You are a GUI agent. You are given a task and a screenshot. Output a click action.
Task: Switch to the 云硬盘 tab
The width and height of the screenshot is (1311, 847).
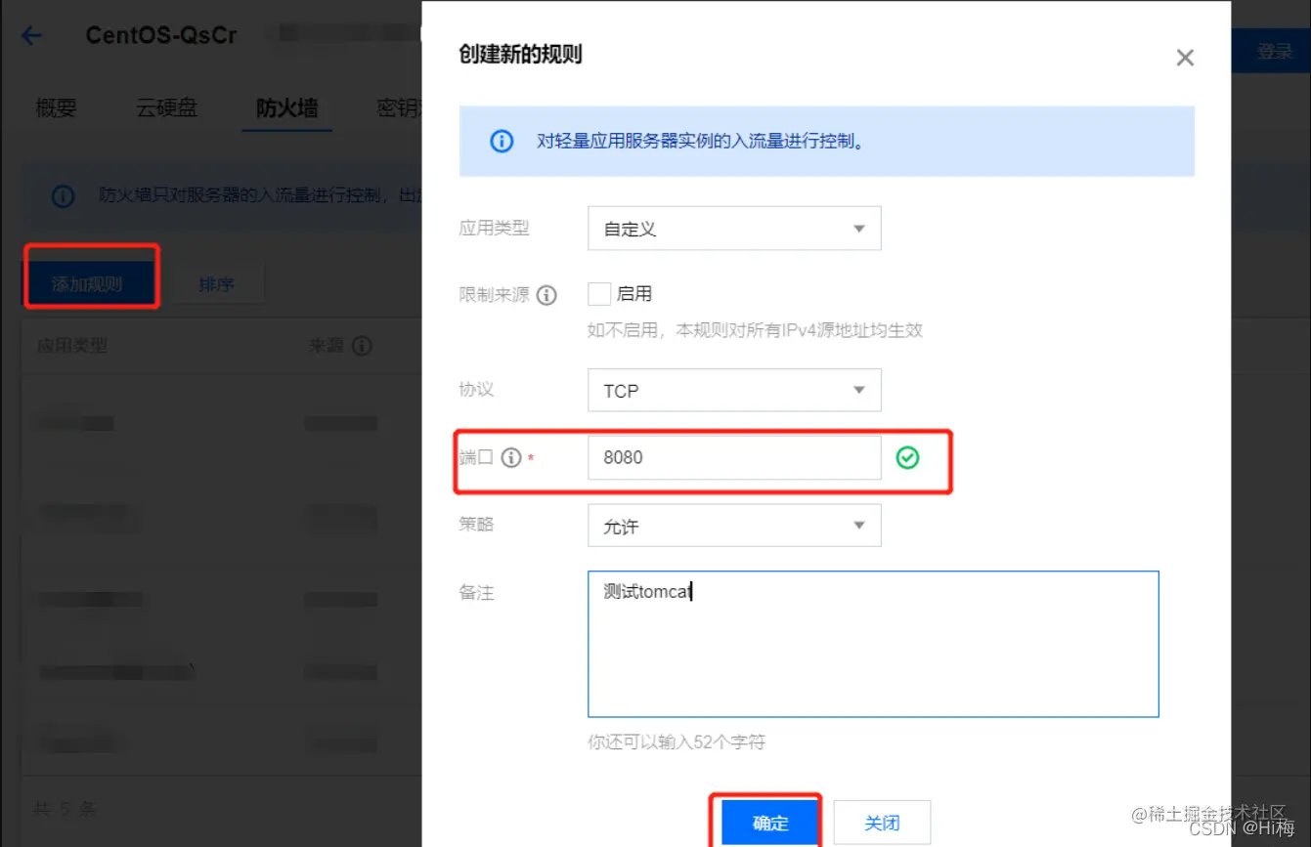(x=165, y=107)
